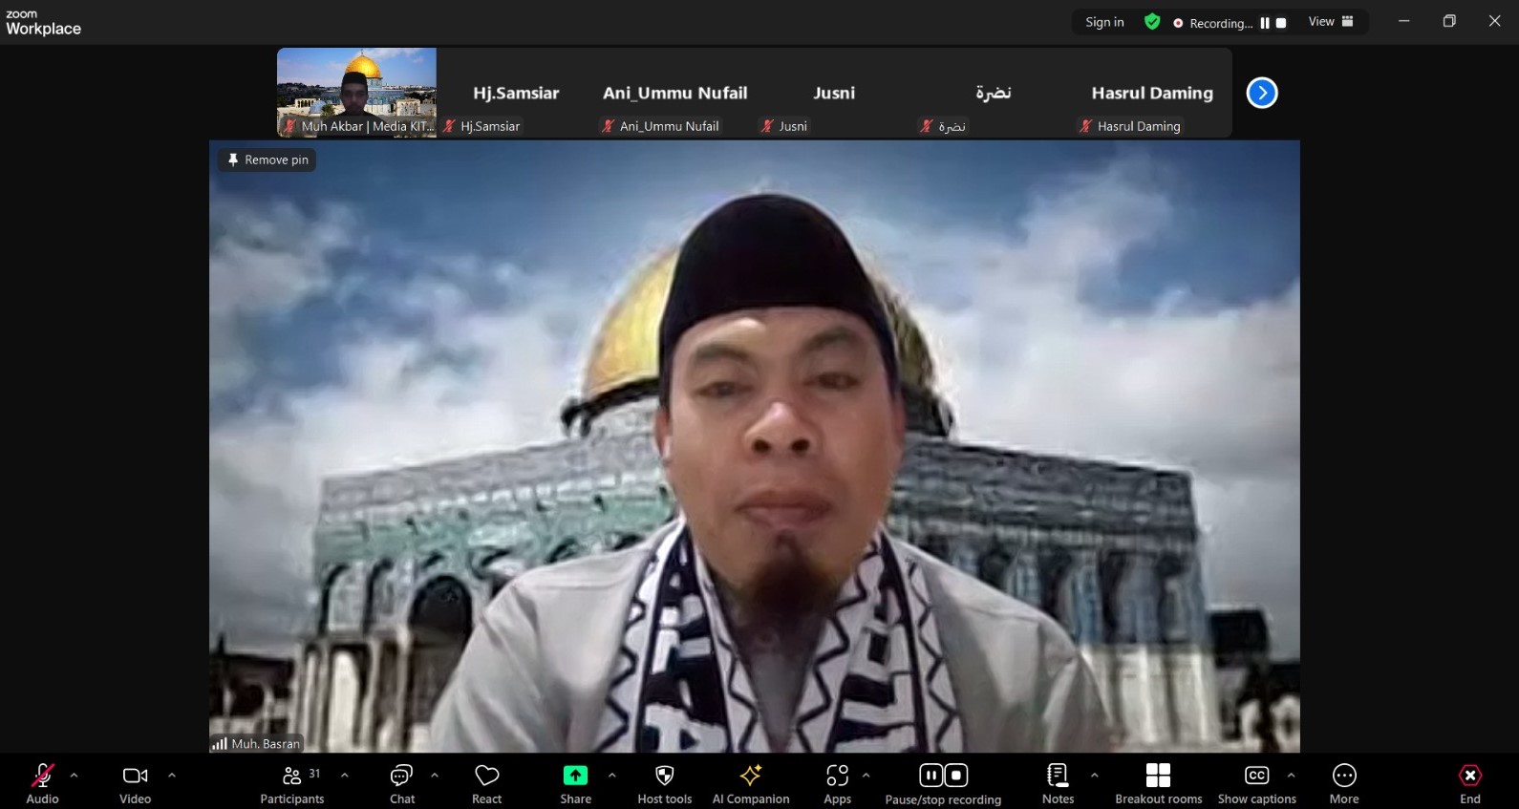Open the Chat panel
Screen dimensions: 1519x809
tap(401, 782)
